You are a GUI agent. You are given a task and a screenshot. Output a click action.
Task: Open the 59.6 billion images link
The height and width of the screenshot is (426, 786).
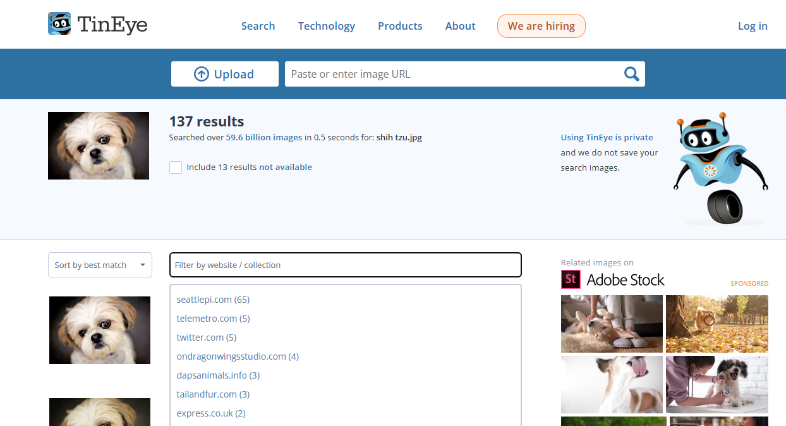(264, 137)
